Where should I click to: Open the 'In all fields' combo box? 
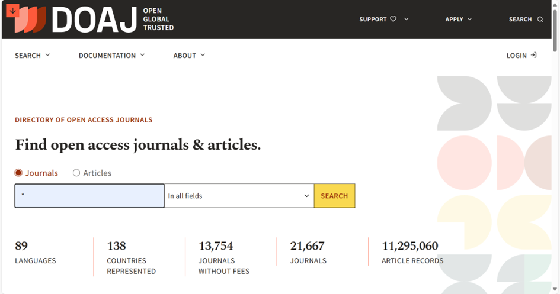[x=239, y=196]
